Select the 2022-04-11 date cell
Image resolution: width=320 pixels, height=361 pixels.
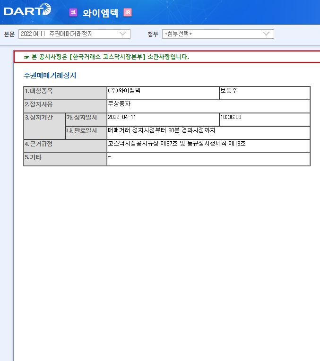tap(163, 120)
